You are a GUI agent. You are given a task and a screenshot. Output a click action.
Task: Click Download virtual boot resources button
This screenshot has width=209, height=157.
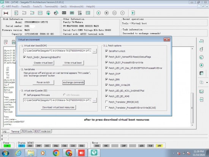coord(59,107)
